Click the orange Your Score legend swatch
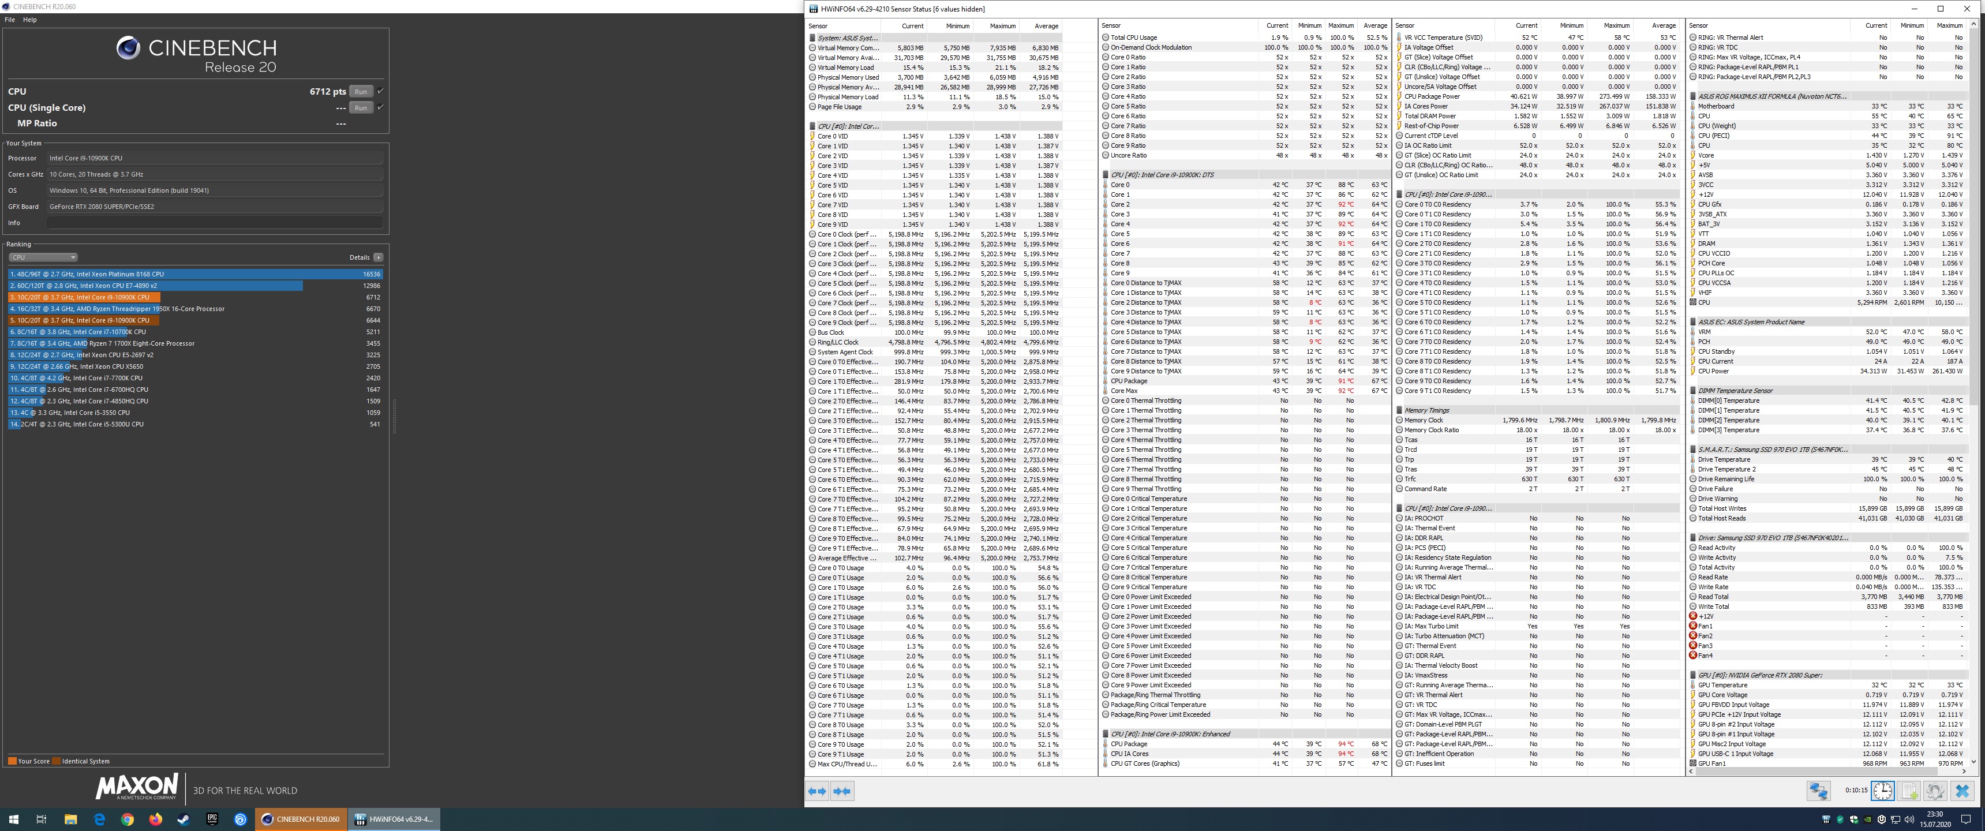The height and width of the screenshot is (831, 1985). (12, 761)
